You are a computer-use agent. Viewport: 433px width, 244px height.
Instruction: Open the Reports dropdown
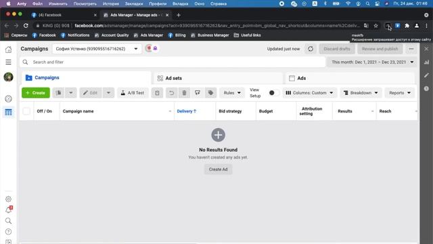point(400,93)
